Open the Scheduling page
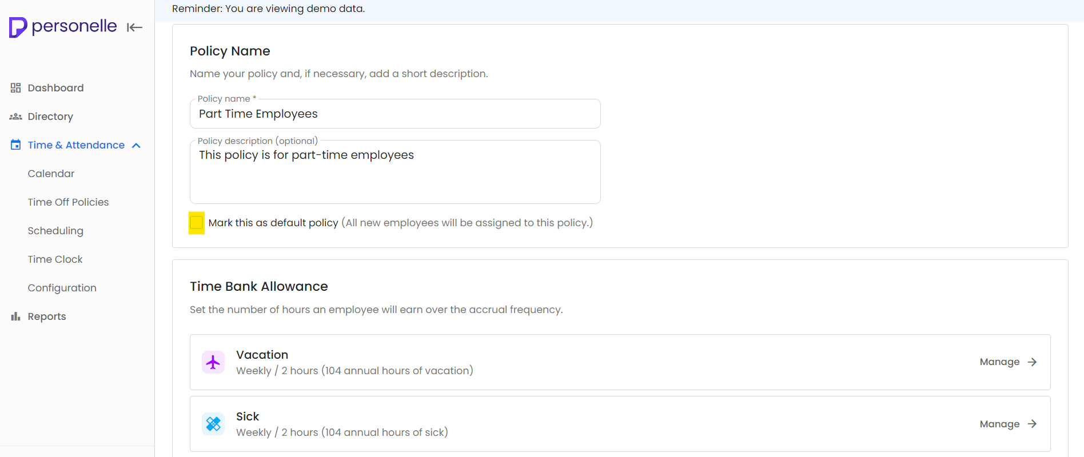This screenshot has height=457, width=1084. click(55, 230)
